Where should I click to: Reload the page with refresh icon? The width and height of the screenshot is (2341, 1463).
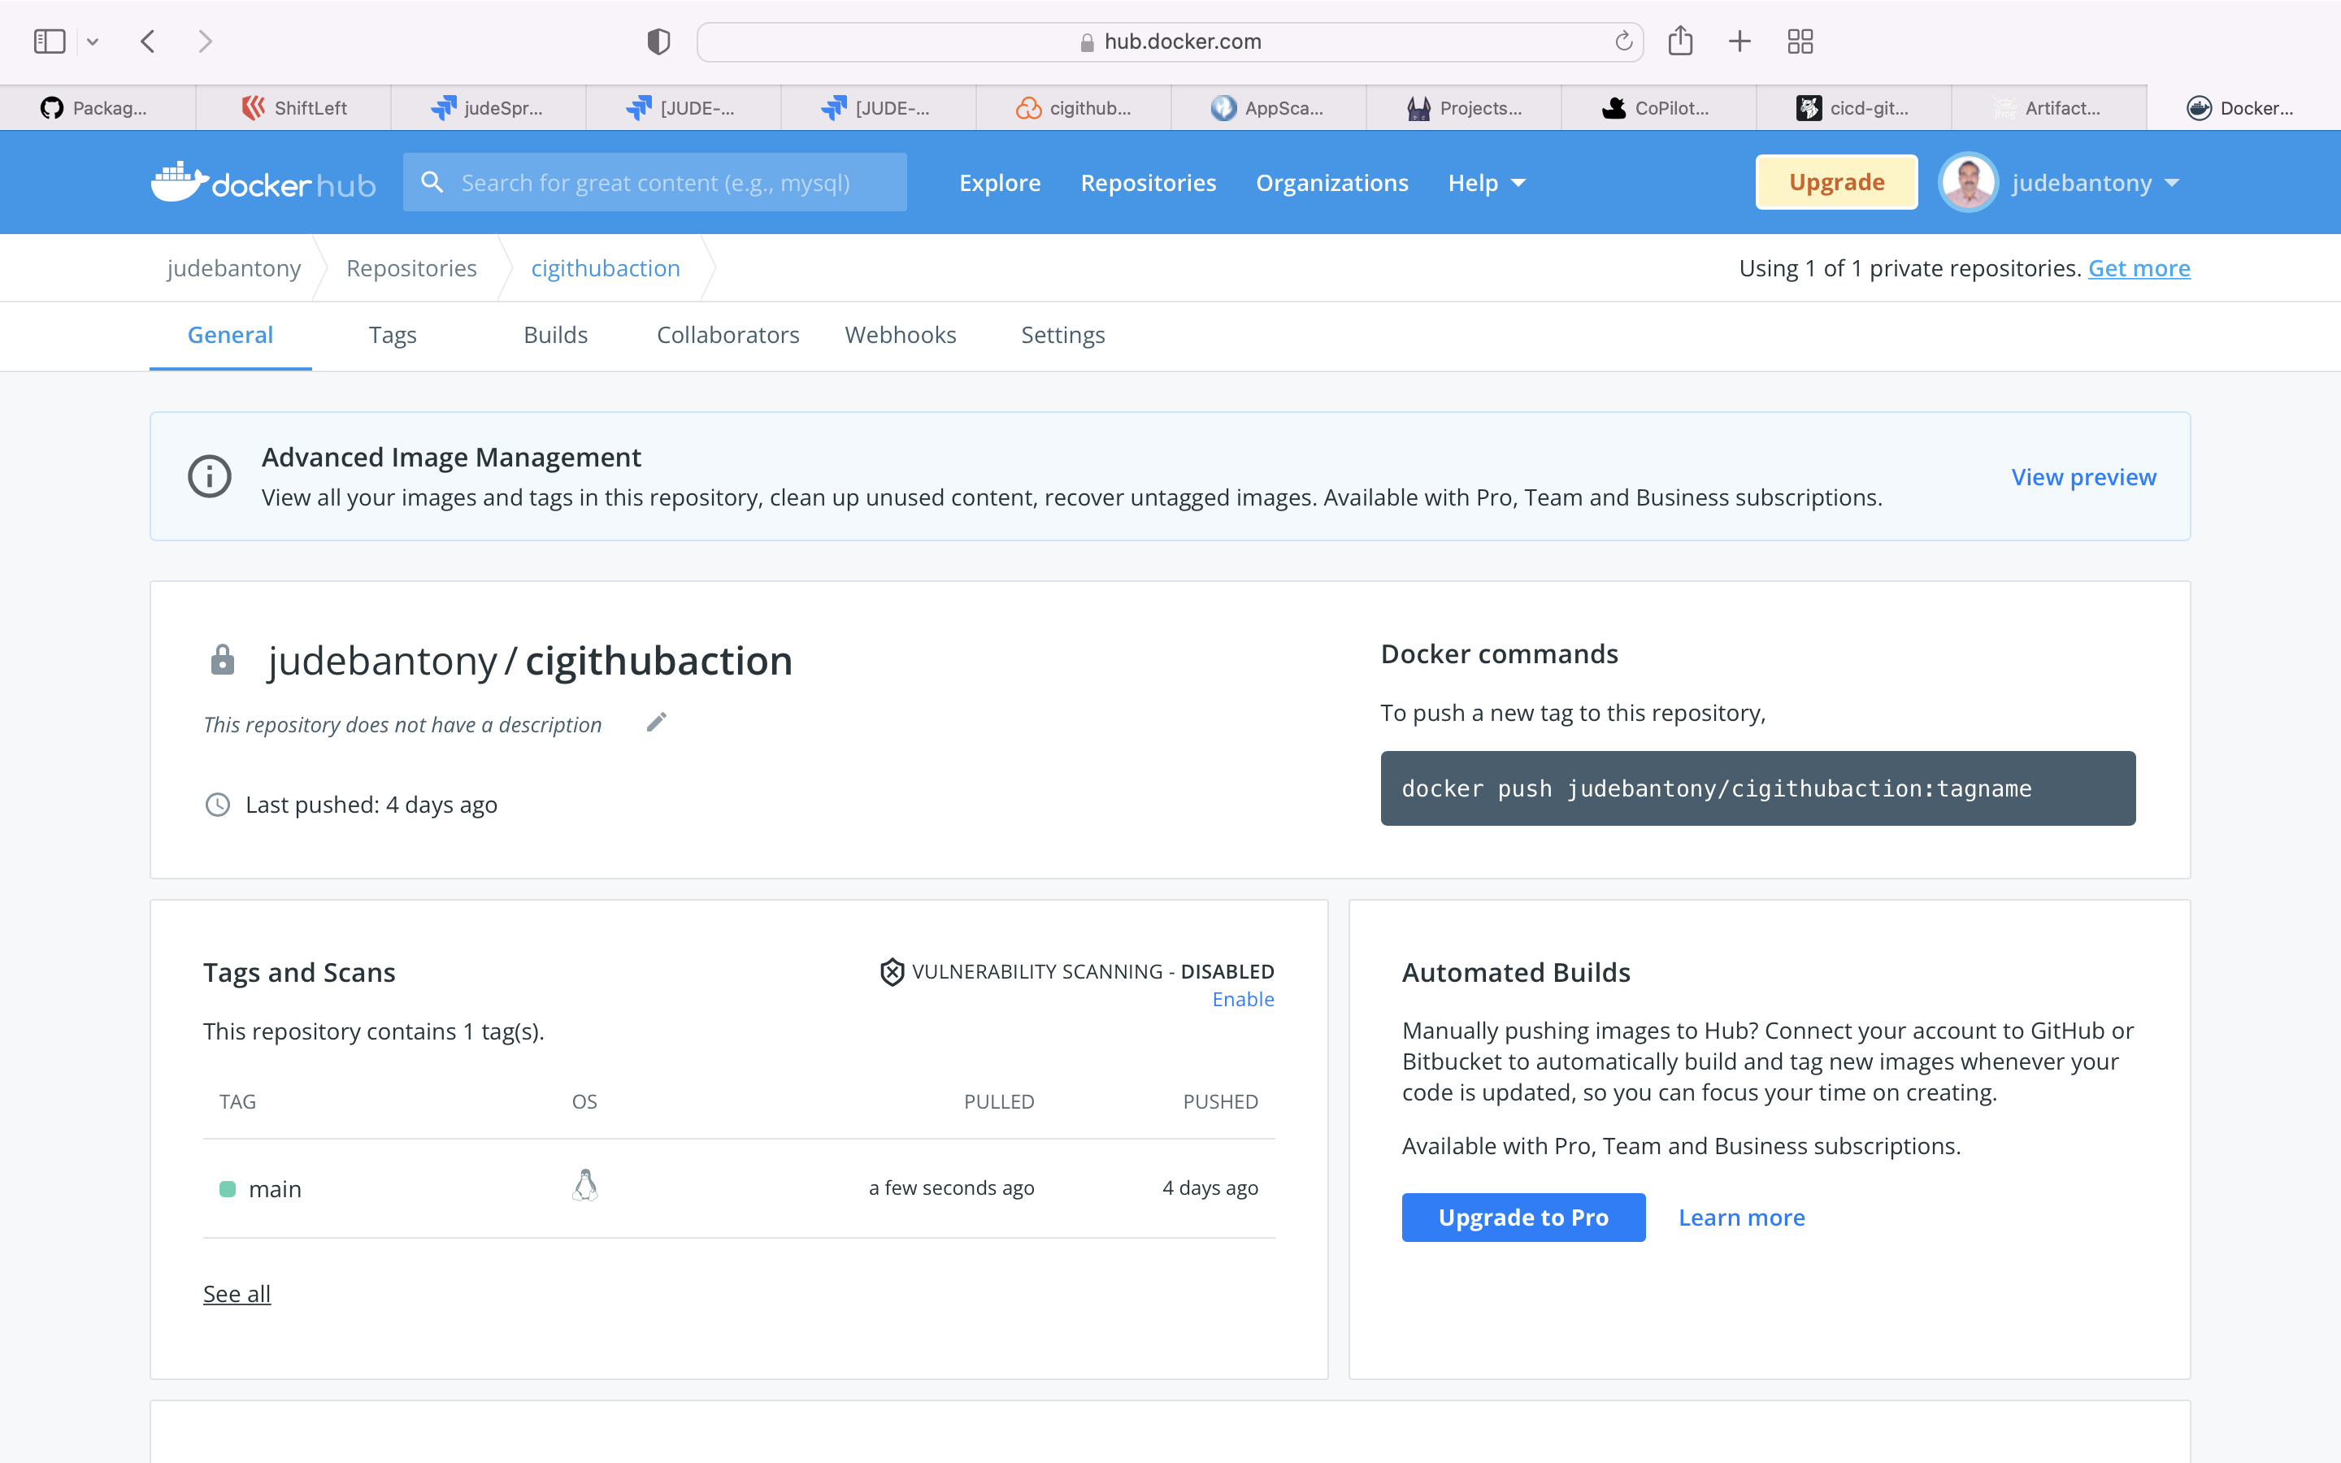(1623, 41)
